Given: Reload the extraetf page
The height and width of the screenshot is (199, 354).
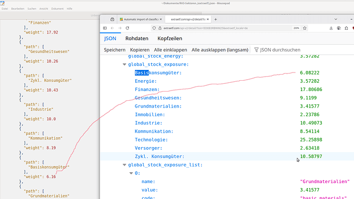Looking at the screenshot, I should pos(127,28).
